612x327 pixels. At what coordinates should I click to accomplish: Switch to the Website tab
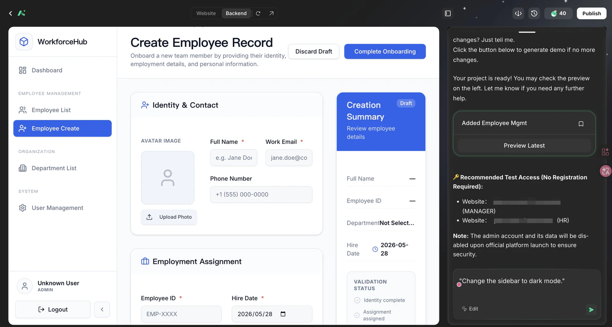coord(206,13)
